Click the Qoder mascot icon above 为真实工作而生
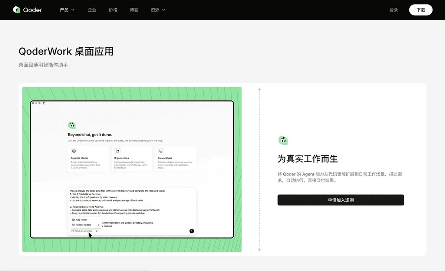Viewport: 445px width, 271px height. point(283,140)
